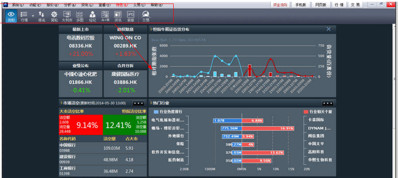Open the A+H toolbar icon

point(105,16)
